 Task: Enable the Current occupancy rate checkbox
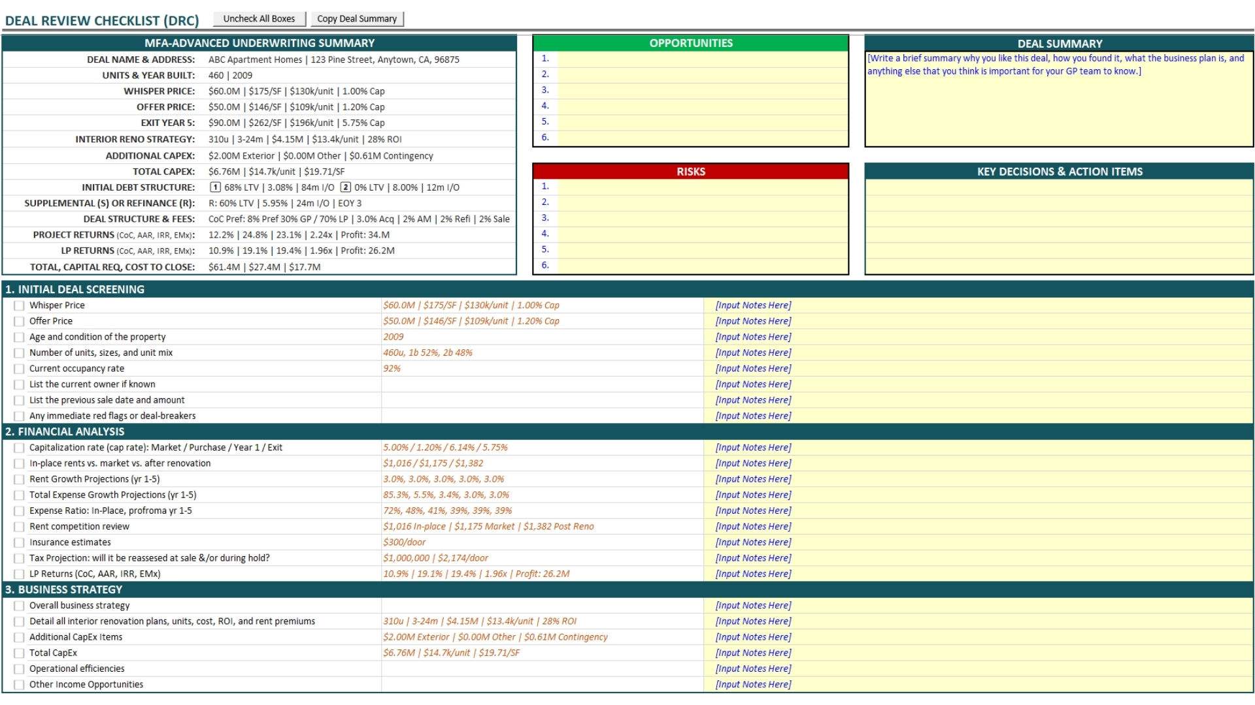(x=19, y=369)
